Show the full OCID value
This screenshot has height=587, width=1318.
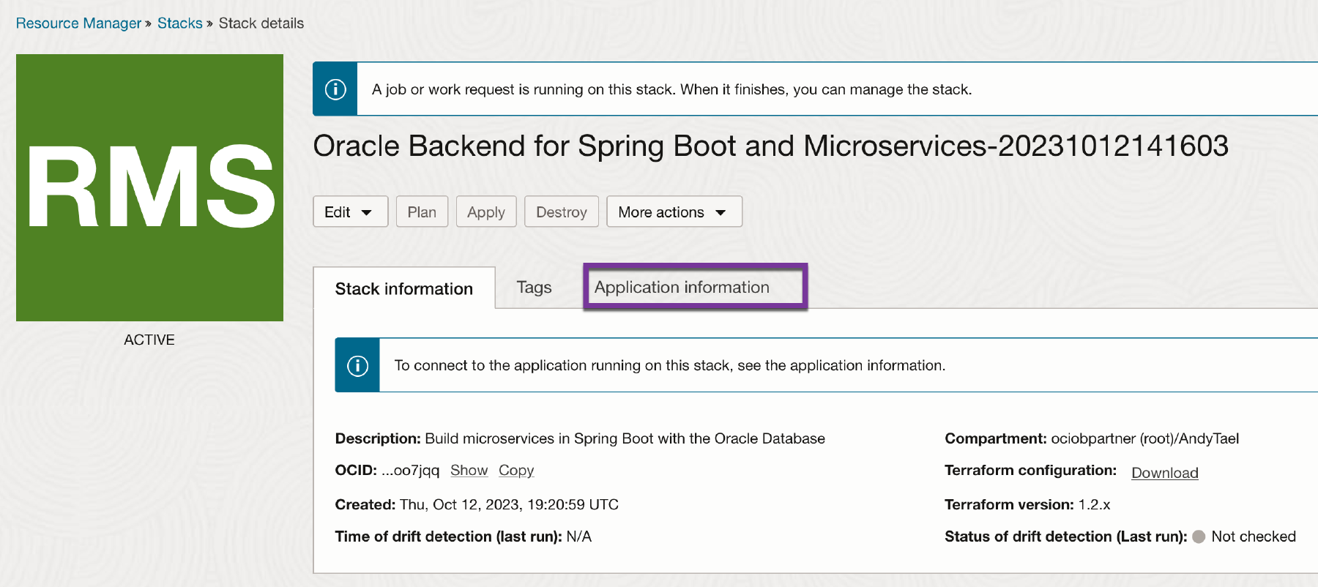pos(469,470)
